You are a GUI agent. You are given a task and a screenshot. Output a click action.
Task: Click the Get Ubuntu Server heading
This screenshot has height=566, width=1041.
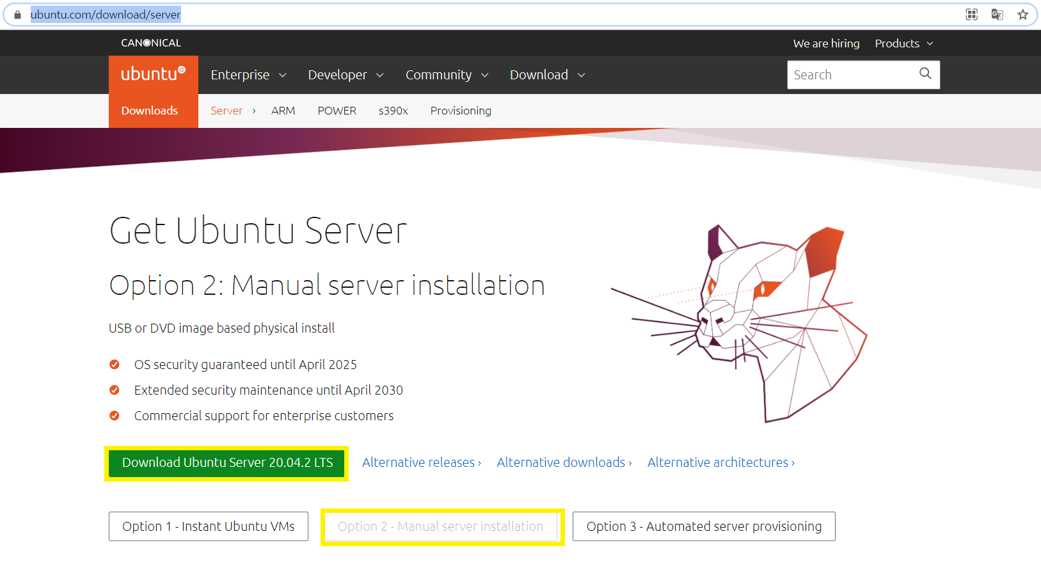tap(258, 231)
